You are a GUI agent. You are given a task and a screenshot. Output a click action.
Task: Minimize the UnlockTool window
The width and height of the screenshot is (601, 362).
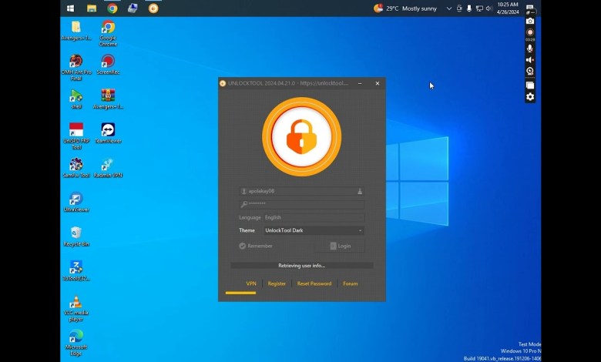coord(360,83)
